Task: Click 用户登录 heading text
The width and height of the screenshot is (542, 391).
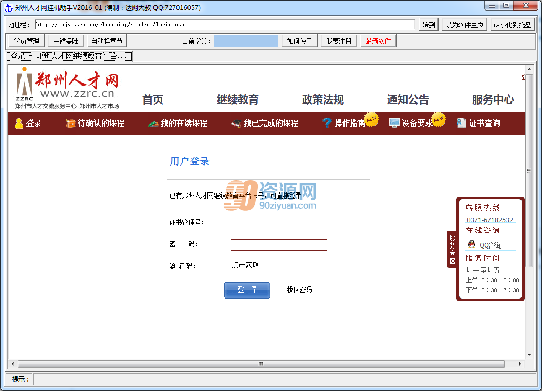Action: pos(190,161)
